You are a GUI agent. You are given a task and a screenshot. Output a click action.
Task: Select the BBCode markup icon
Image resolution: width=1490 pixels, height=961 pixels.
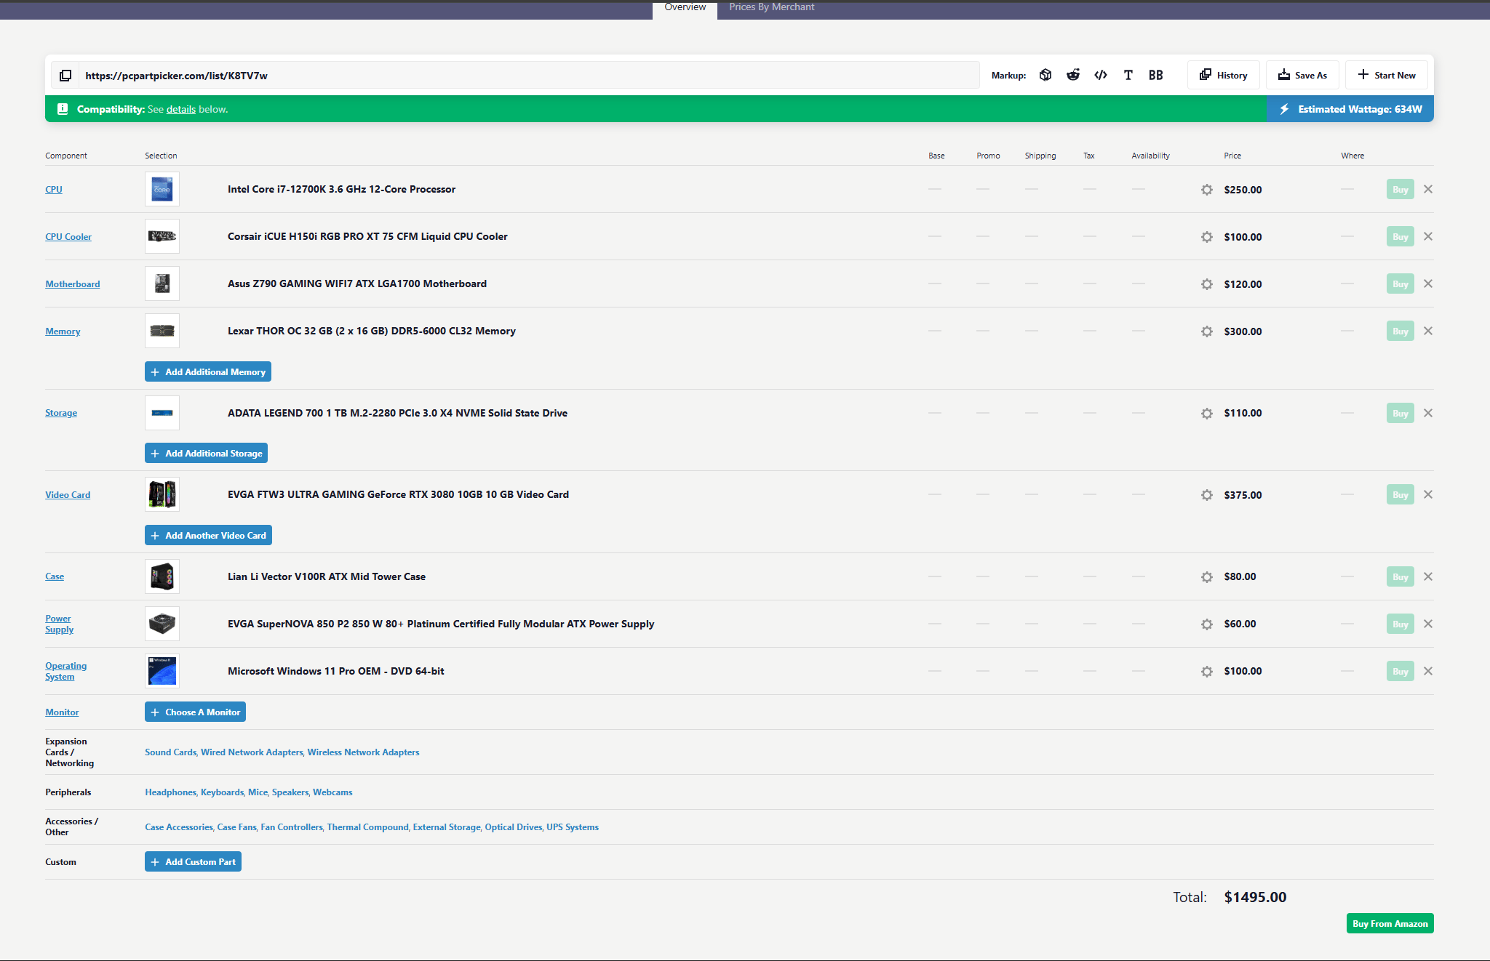click(1156, 75)
